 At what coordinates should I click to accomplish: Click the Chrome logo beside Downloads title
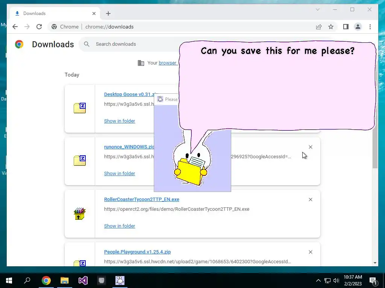(19, 44)
